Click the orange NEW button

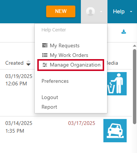click(x=61, y=11)
